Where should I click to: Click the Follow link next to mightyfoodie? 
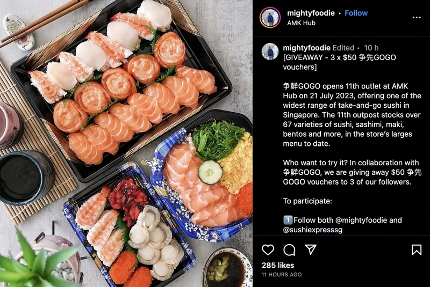(356, 13)
